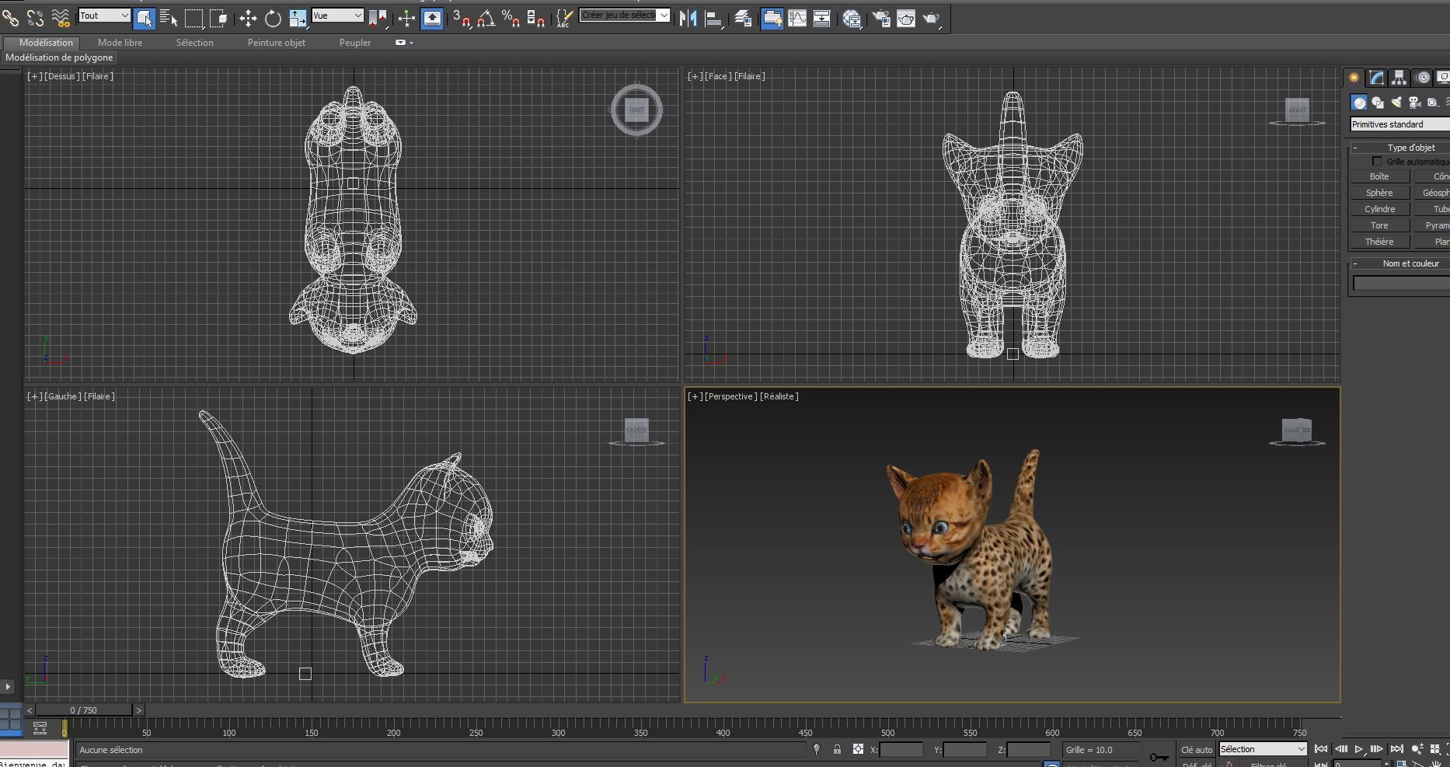The width and height of the screenshot is (1450, 767).
Task: Open the 'Peinture objet' ribbon tab
Action: click(277, 43)
